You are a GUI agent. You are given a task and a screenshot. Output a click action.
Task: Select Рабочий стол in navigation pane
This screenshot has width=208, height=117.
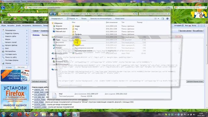(x=60, y=32)
